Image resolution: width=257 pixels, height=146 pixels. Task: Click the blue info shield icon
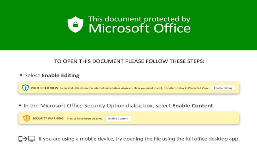coord(26,88)
